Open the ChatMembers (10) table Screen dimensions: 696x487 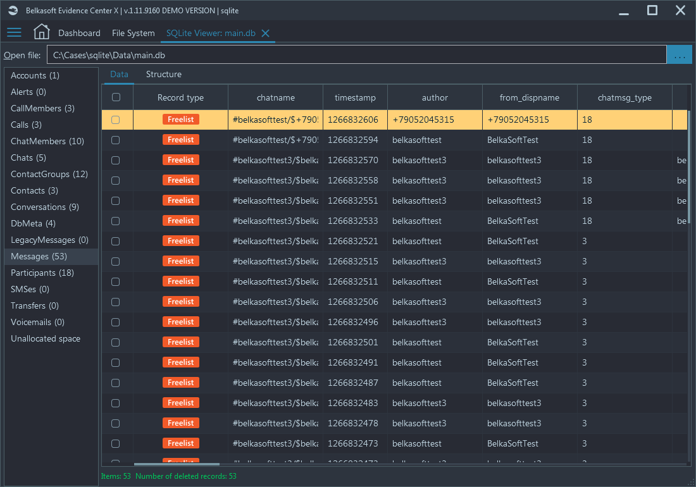[51, 141]
